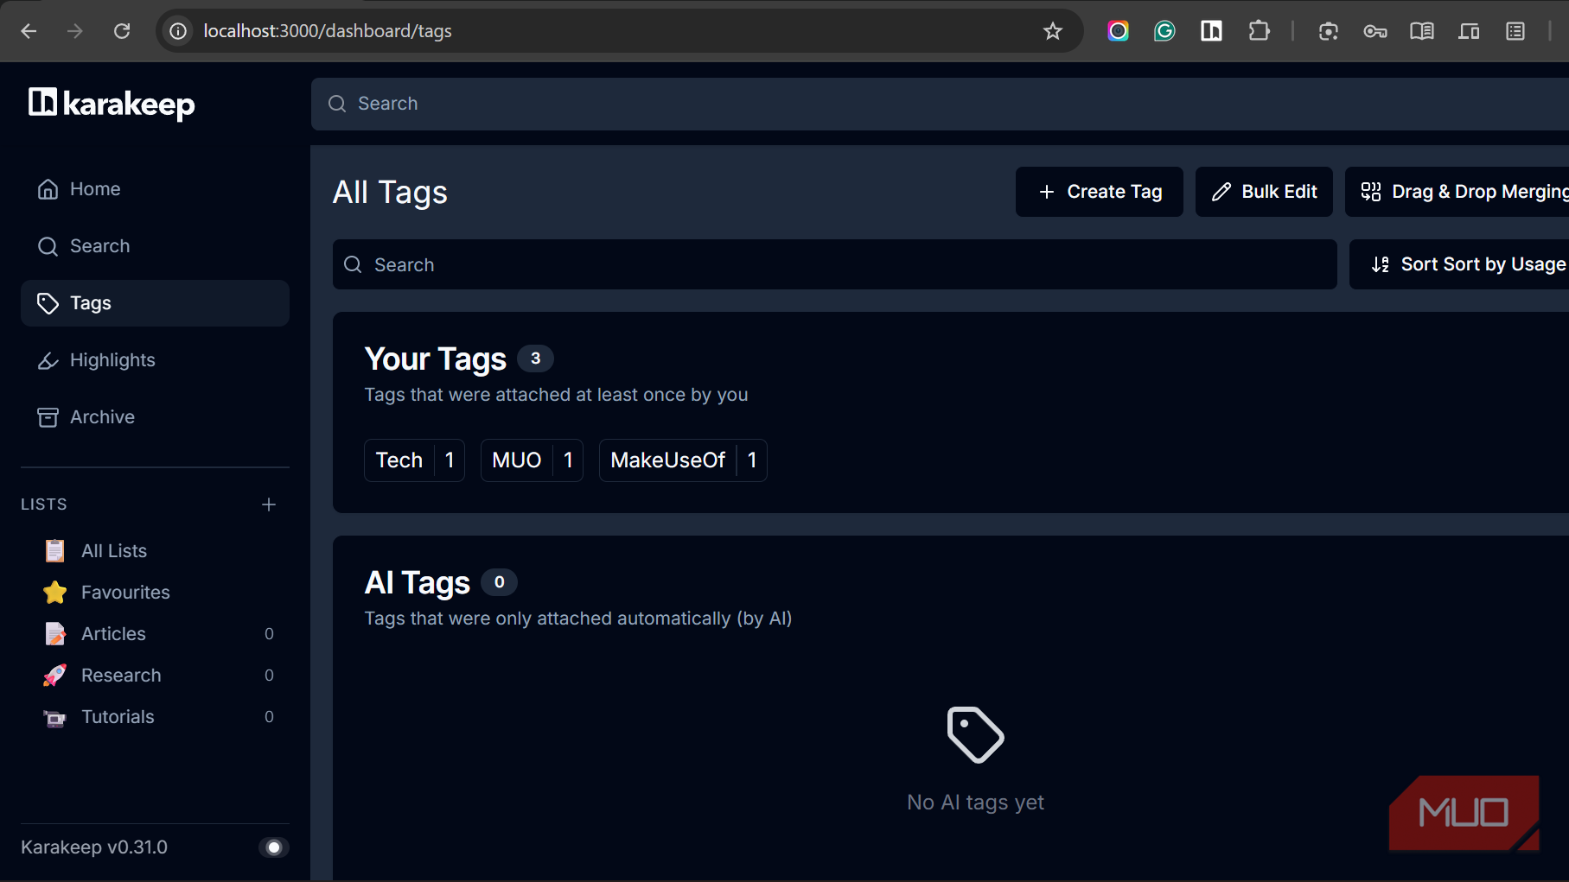This screenshot has height=882, width=1569.
Task: Click the browser forward arrow
Action: click(x=75, y=31)
